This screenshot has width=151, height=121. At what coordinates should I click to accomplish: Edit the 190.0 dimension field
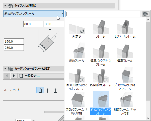click(x=14, y=42)
